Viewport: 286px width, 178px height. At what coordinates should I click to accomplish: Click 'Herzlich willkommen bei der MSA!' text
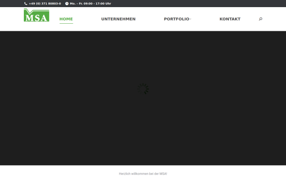tap(143, 174)
